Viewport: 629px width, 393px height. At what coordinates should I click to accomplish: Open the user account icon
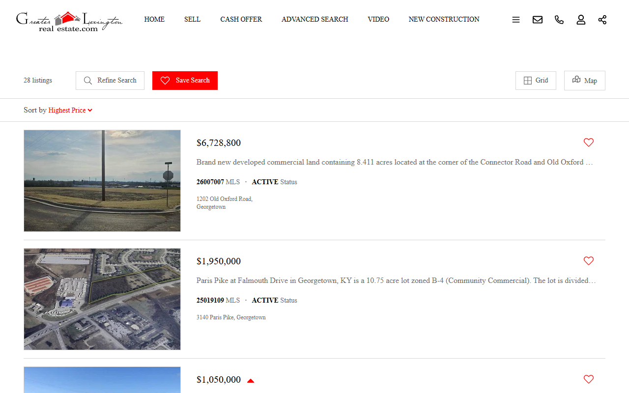tap(581, 20)
